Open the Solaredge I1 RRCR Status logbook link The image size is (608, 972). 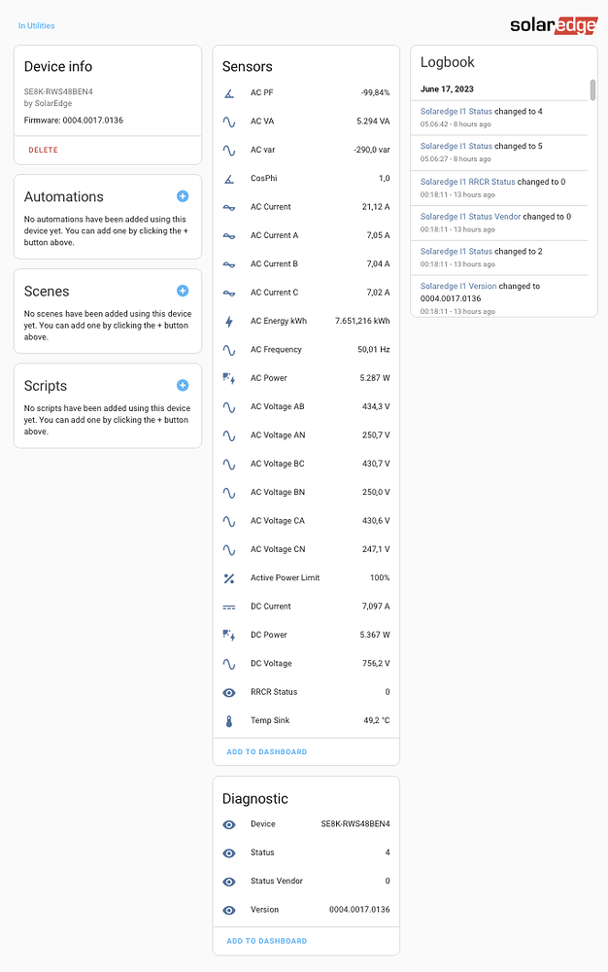tap(469, 181)
